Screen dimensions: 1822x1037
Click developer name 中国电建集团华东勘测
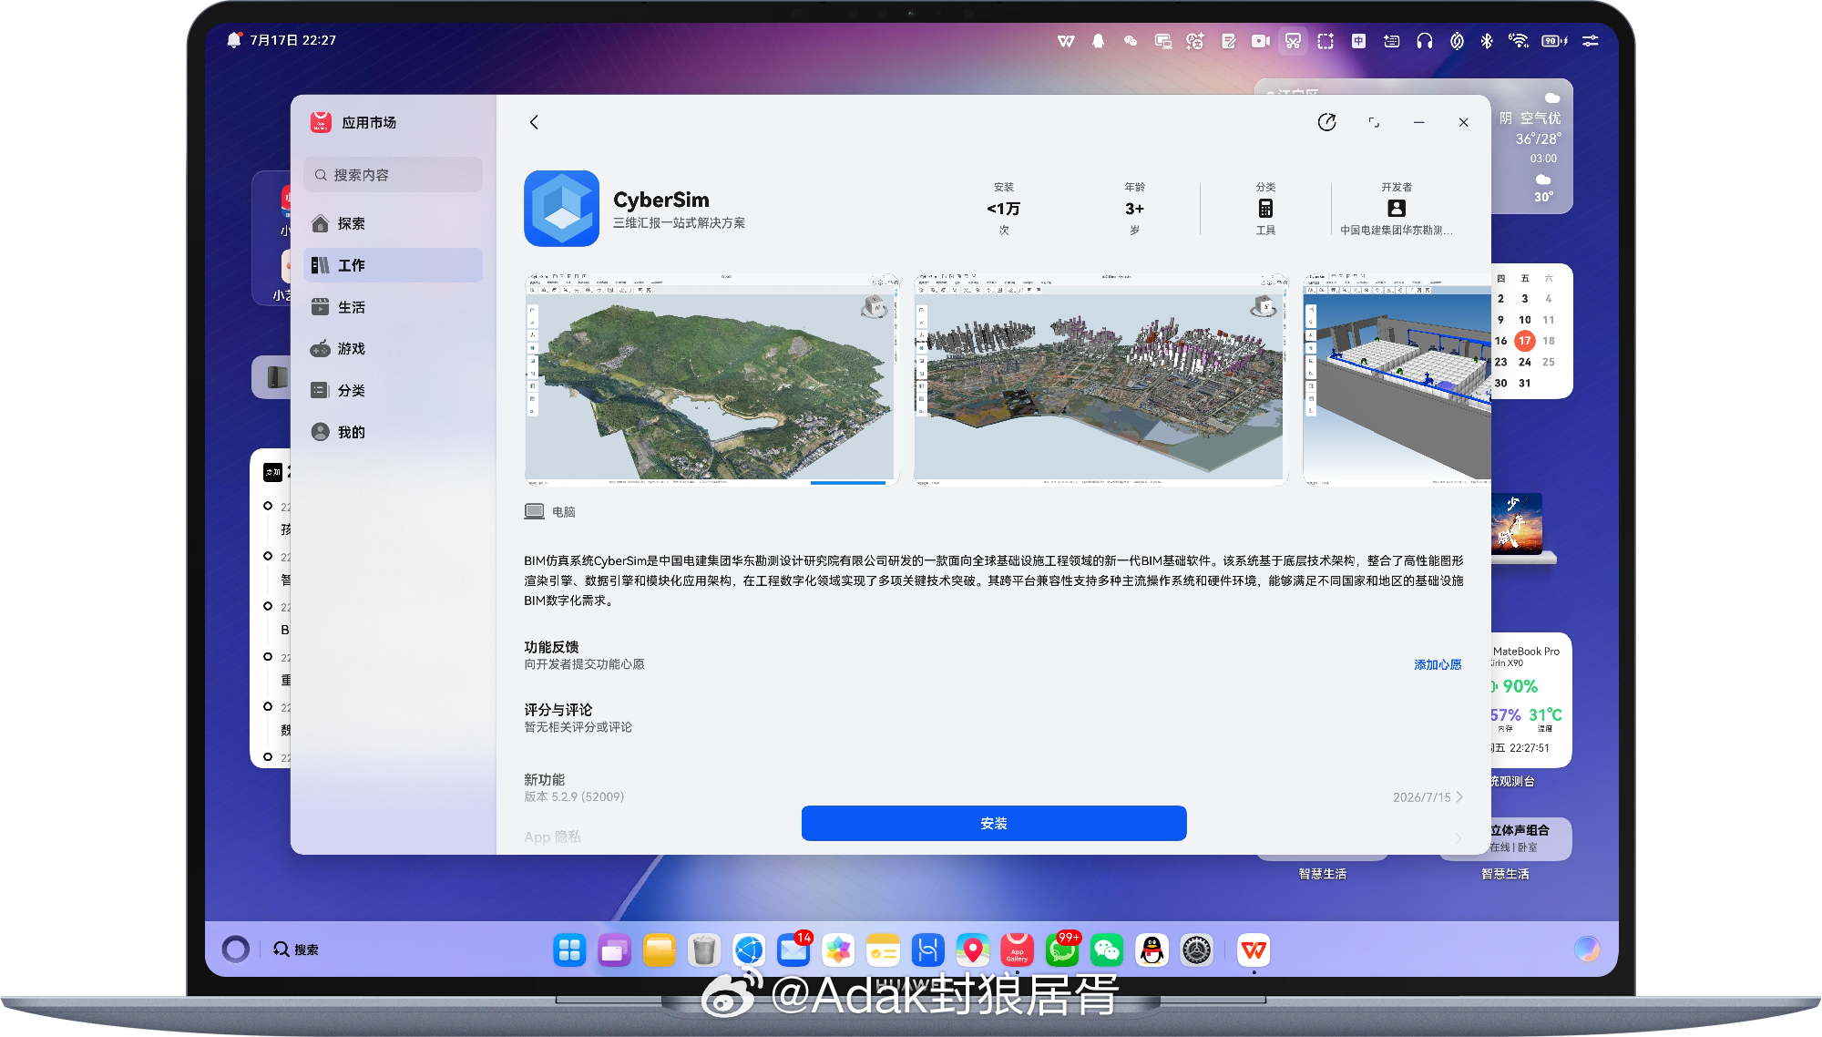1396,231
